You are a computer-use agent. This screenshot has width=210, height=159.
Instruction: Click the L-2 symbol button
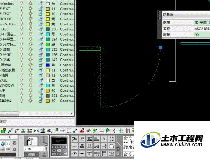(x=97, y=146)
